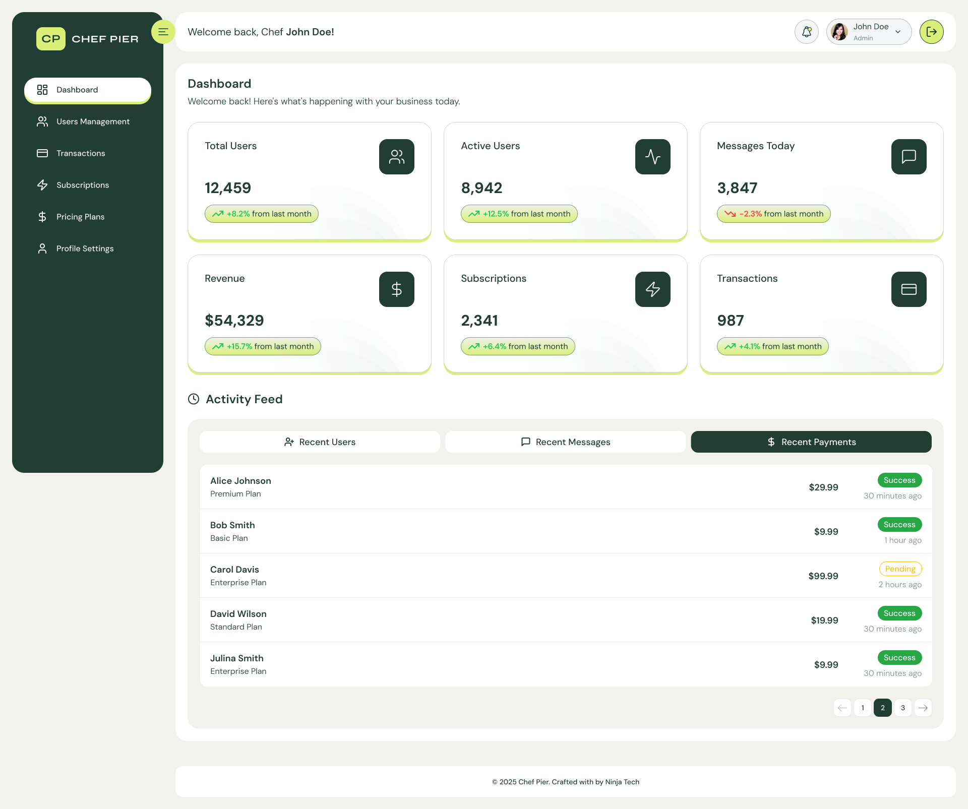Click John Doe's avatar thumbnail
968x809 pixels.
tap(839, 32)
